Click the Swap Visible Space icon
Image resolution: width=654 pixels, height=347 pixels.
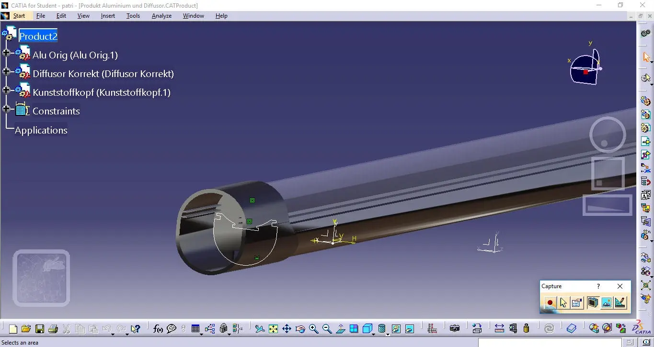(x=410, y=329)
